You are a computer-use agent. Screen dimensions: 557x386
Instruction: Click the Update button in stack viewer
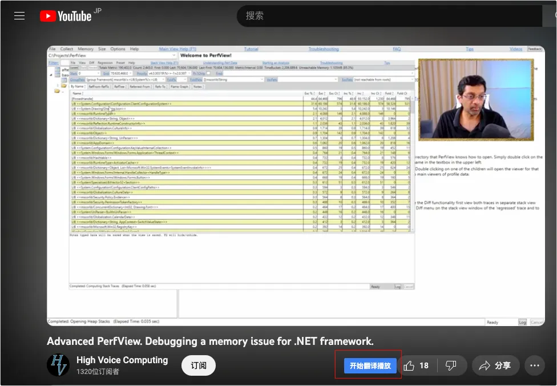(x=74, y=67)
